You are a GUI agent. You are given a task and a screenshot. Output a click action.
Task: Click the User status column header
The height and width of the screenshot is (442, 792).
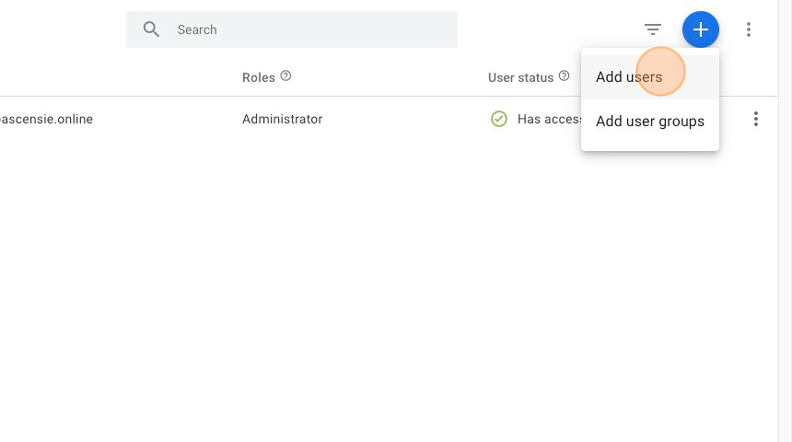click(x=520, y=77)
